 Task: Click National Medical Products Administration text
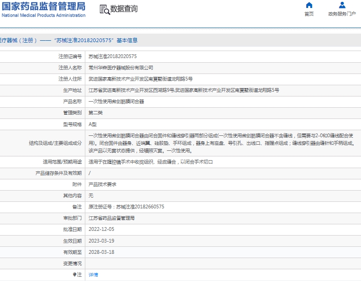(x=44, y=15)
